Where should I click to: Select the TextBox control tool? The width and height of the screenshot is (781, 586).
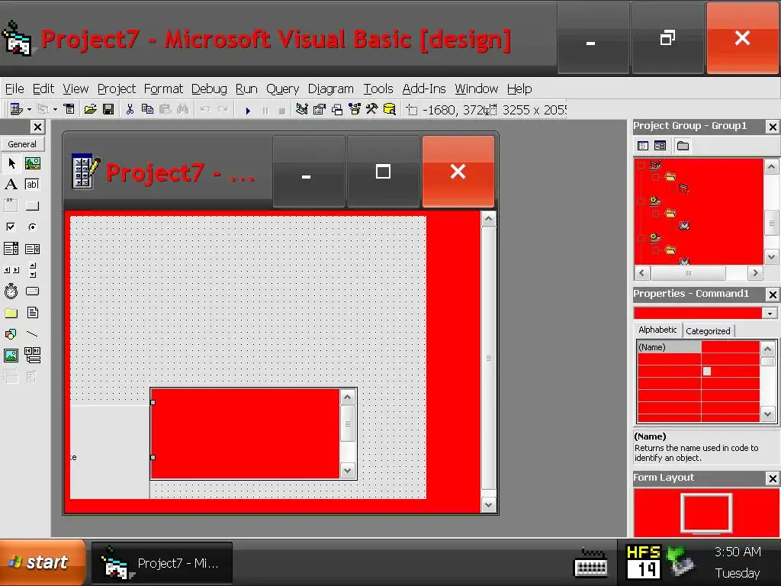click(32, 185)
